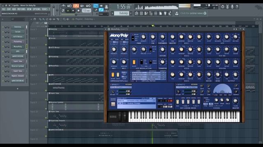Click the MonoPoly MASTER tune knob
This screenshot has width=263, height=147.
pyautogui.click(x=173, y=37)
